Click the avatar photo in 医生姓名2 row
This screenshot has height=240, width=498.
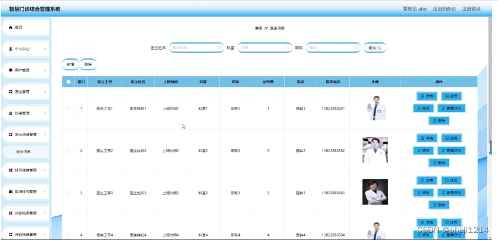(x=375, y=150)
